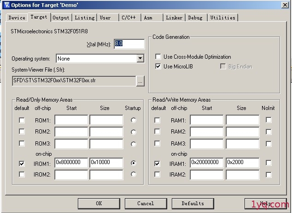Uncheck the IROM1 default checkbox
The image size is (292, 213).
(22, 164)
